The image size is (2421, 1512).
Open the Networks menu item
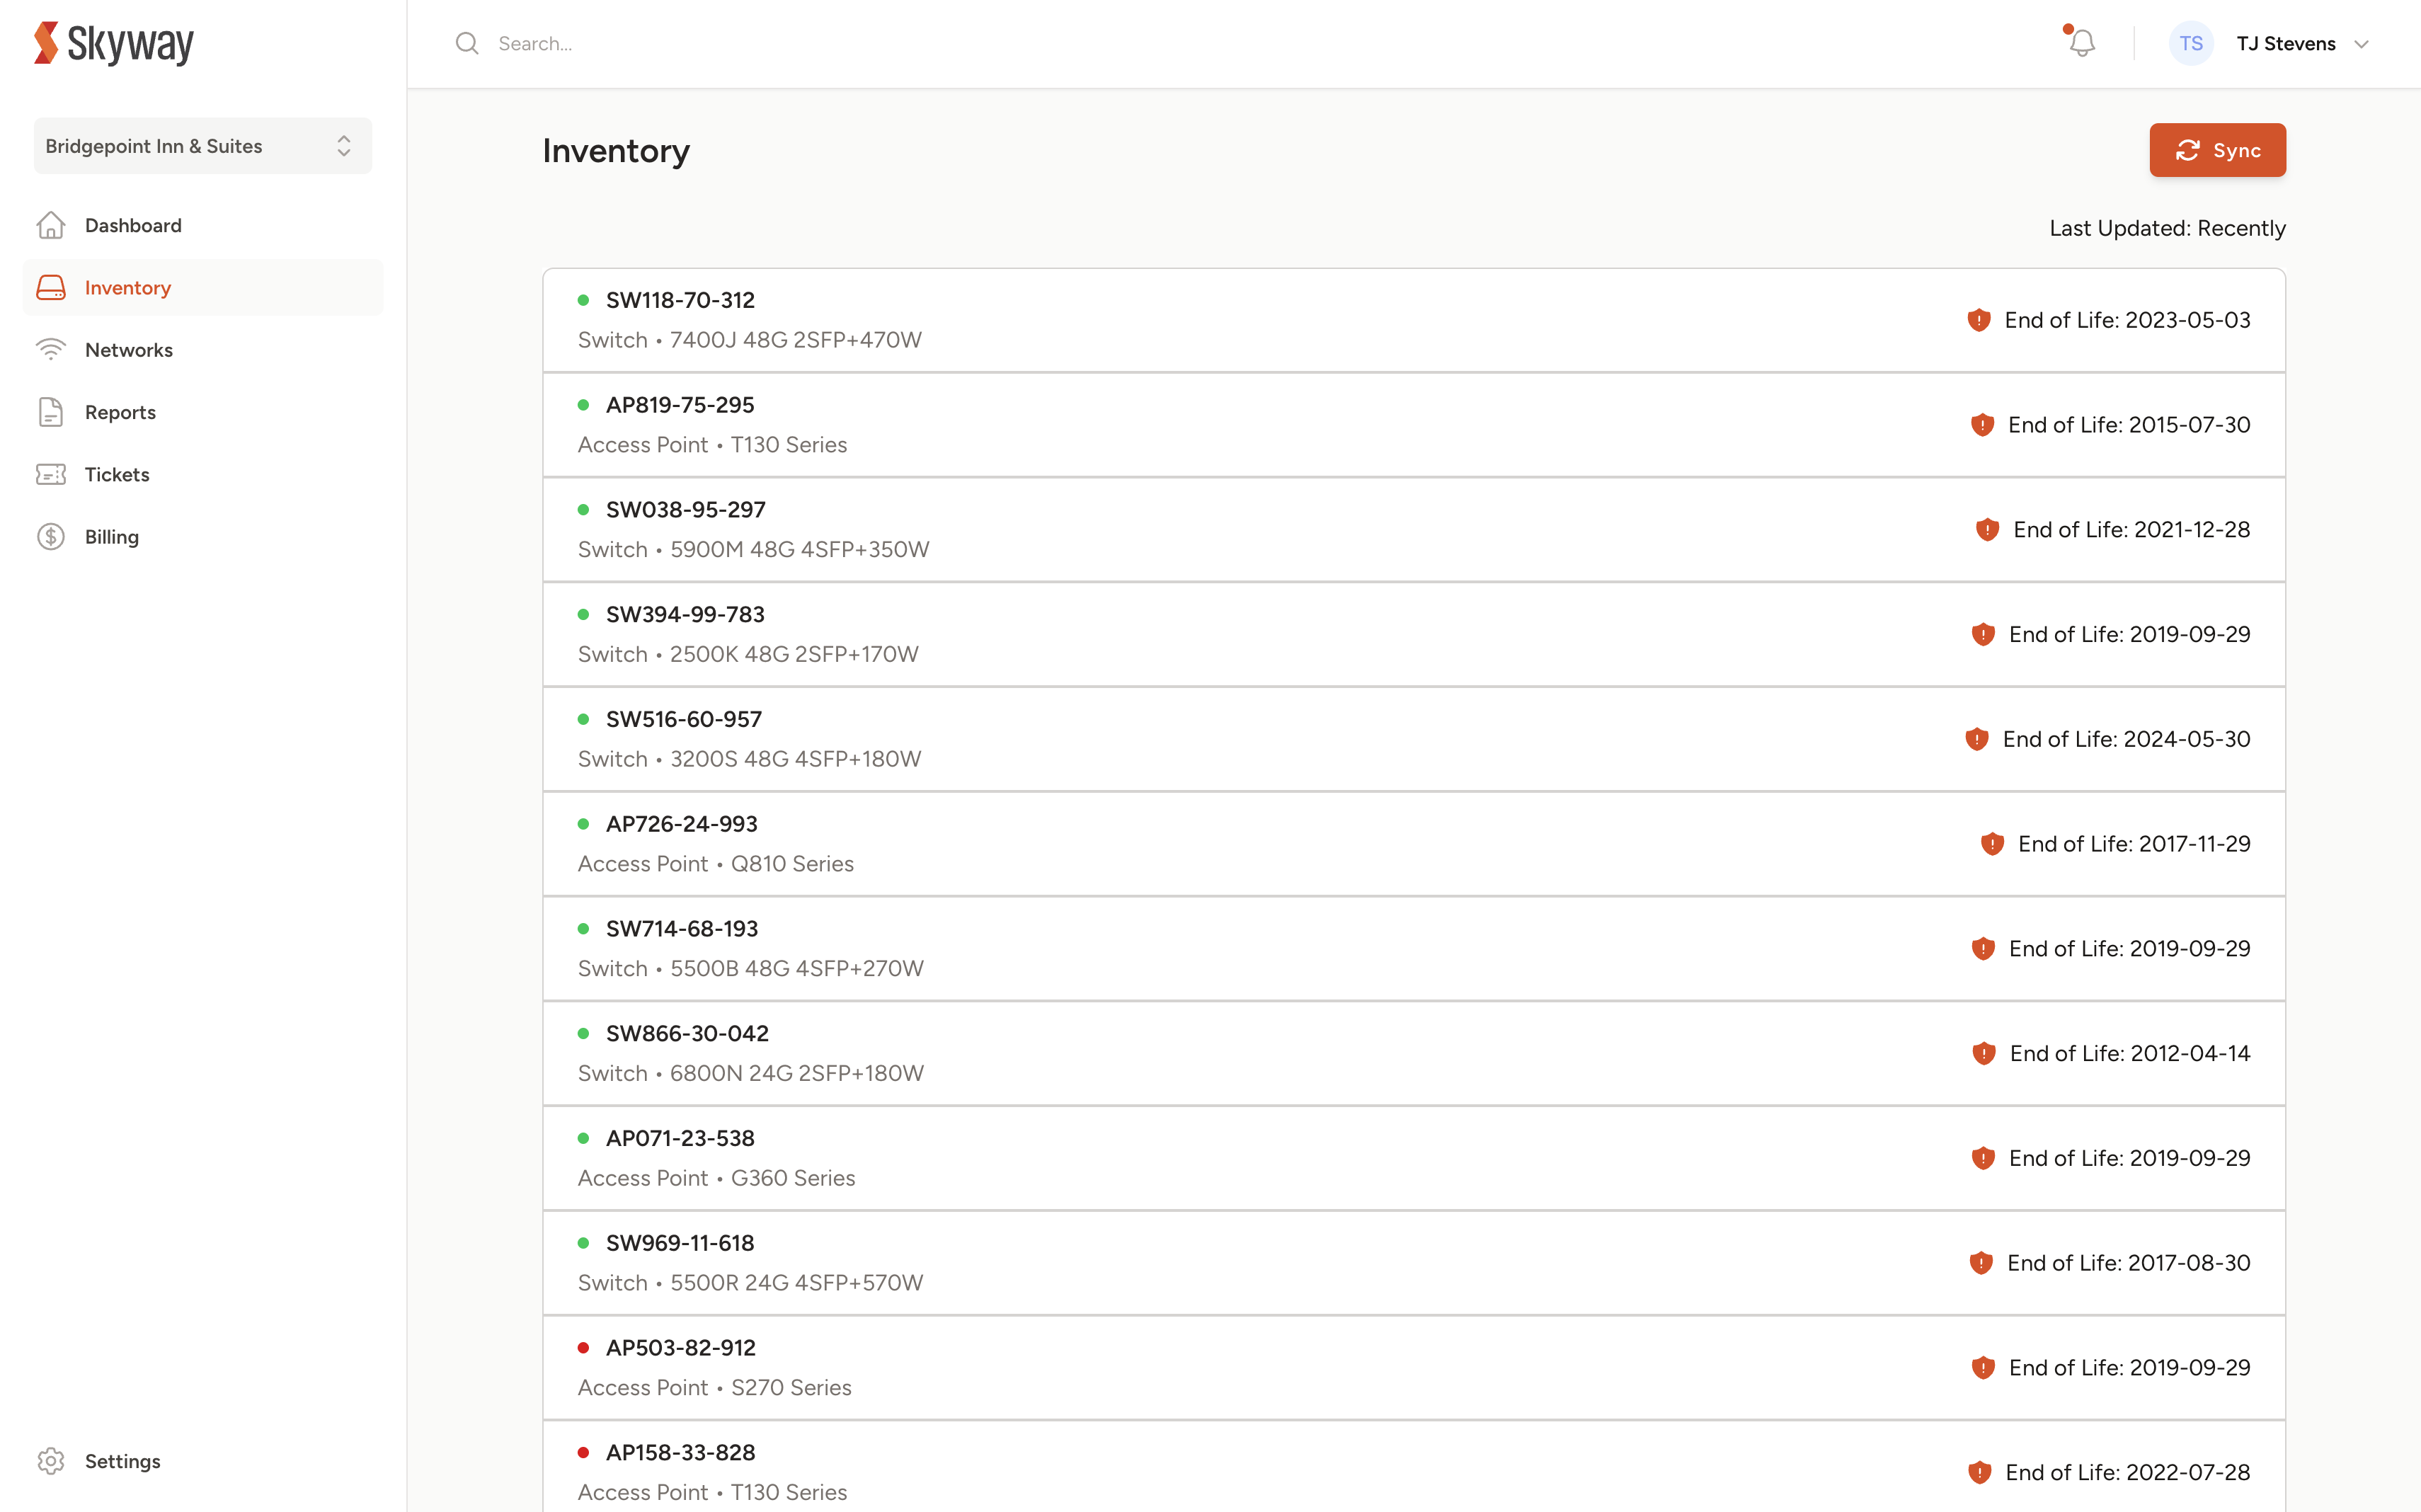tap(129, 350)
